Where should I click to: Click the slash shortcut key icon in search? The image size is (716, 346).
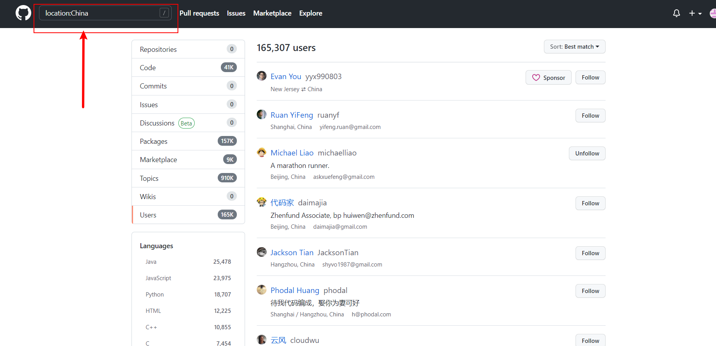point(164,13)
